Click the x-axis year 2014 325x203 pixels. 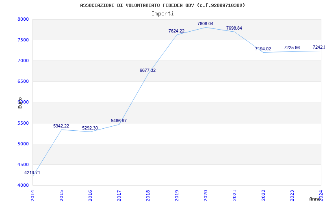point(32,196)
